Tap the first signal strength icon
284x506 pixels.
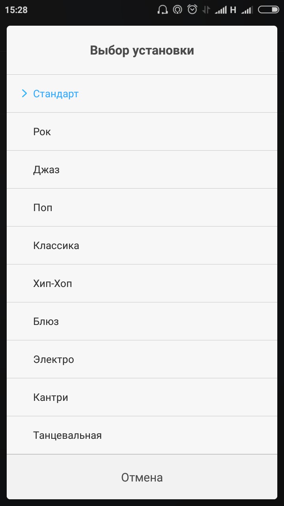[x=220, y=10]
